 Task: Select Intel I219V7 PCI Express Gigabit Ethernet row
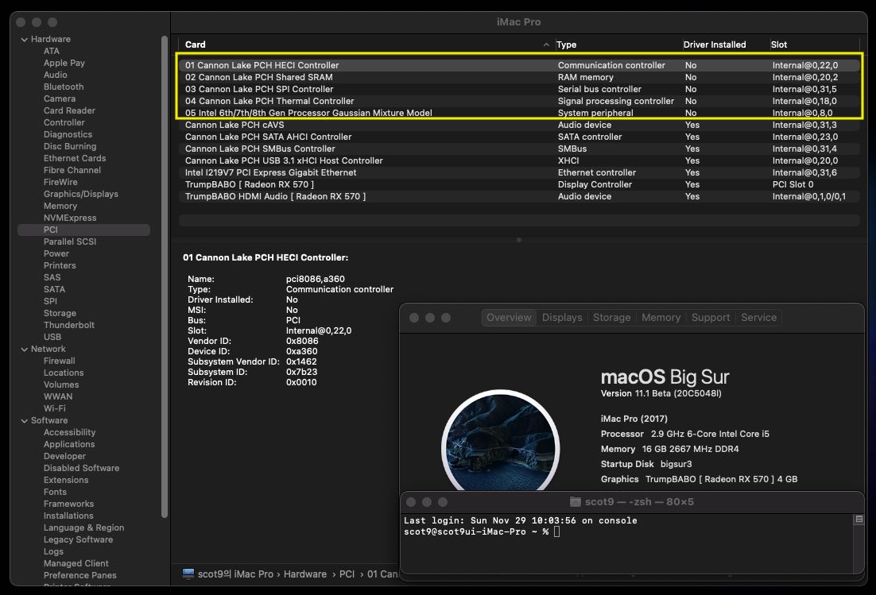pyautogui.click(x=519, y=172)
